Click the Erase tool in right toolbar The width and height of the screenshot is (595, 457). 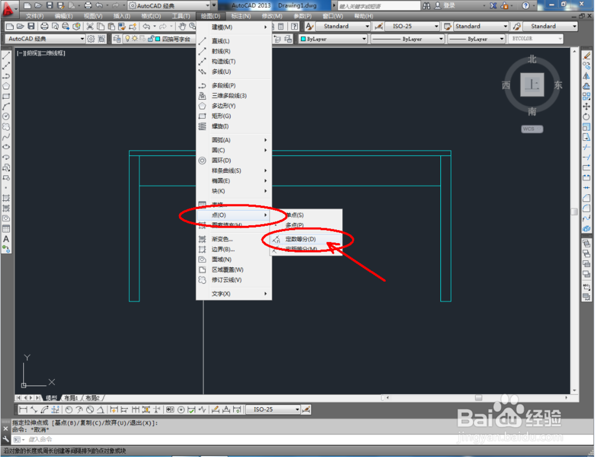[587, 56]
